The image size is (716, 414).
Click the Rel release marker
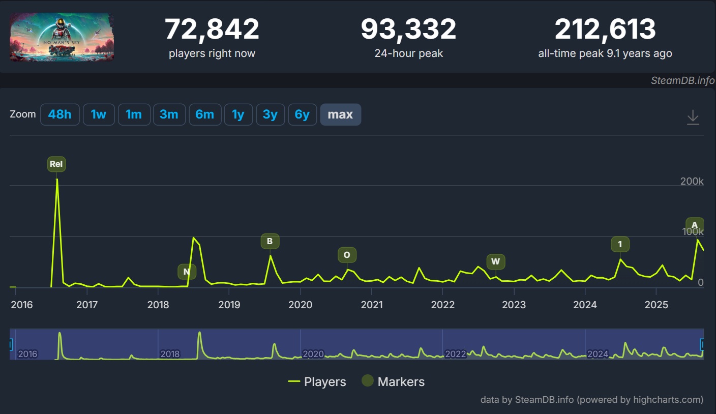coord(56,164)
